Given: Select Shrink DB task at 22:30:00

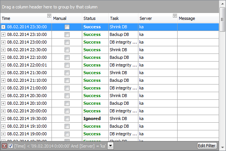Looking at the screenshot, I should click(123, 50).
